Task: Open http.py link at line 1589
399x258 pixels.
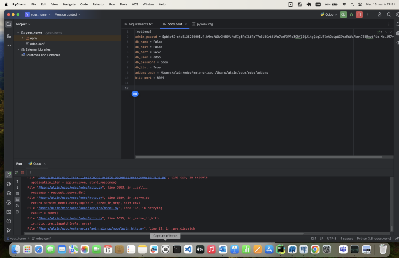Action: point(70,198)
